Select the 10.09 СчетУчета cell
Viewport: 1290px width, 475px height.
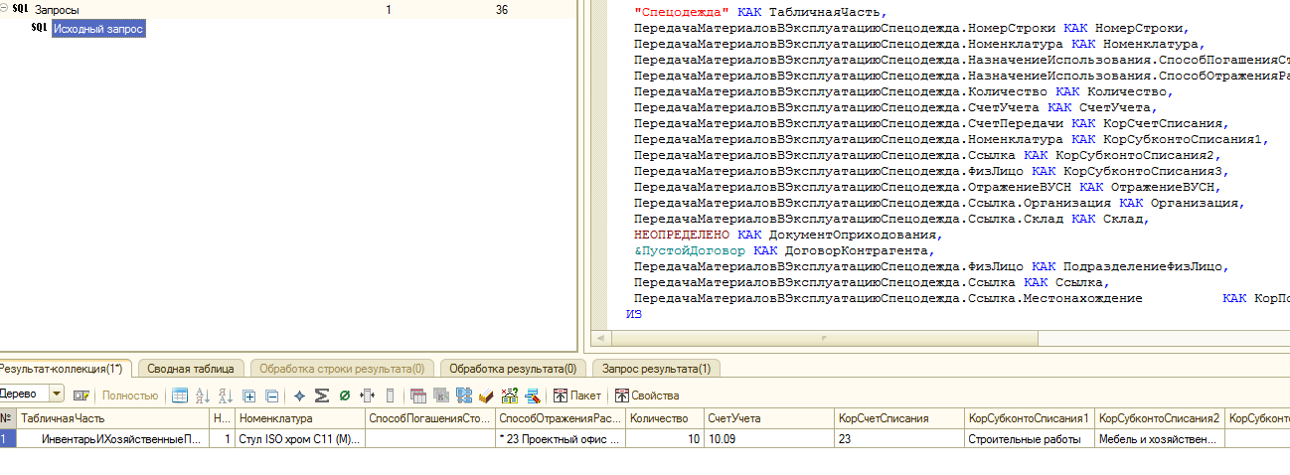click(x=768, y=438)
